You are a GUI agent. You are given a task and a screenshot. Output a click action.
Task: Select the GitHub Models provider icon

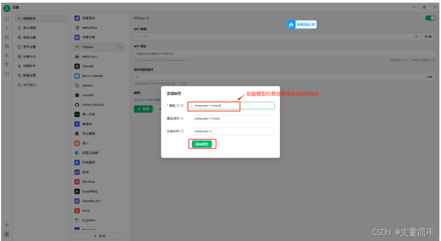(x=77, y=104)
